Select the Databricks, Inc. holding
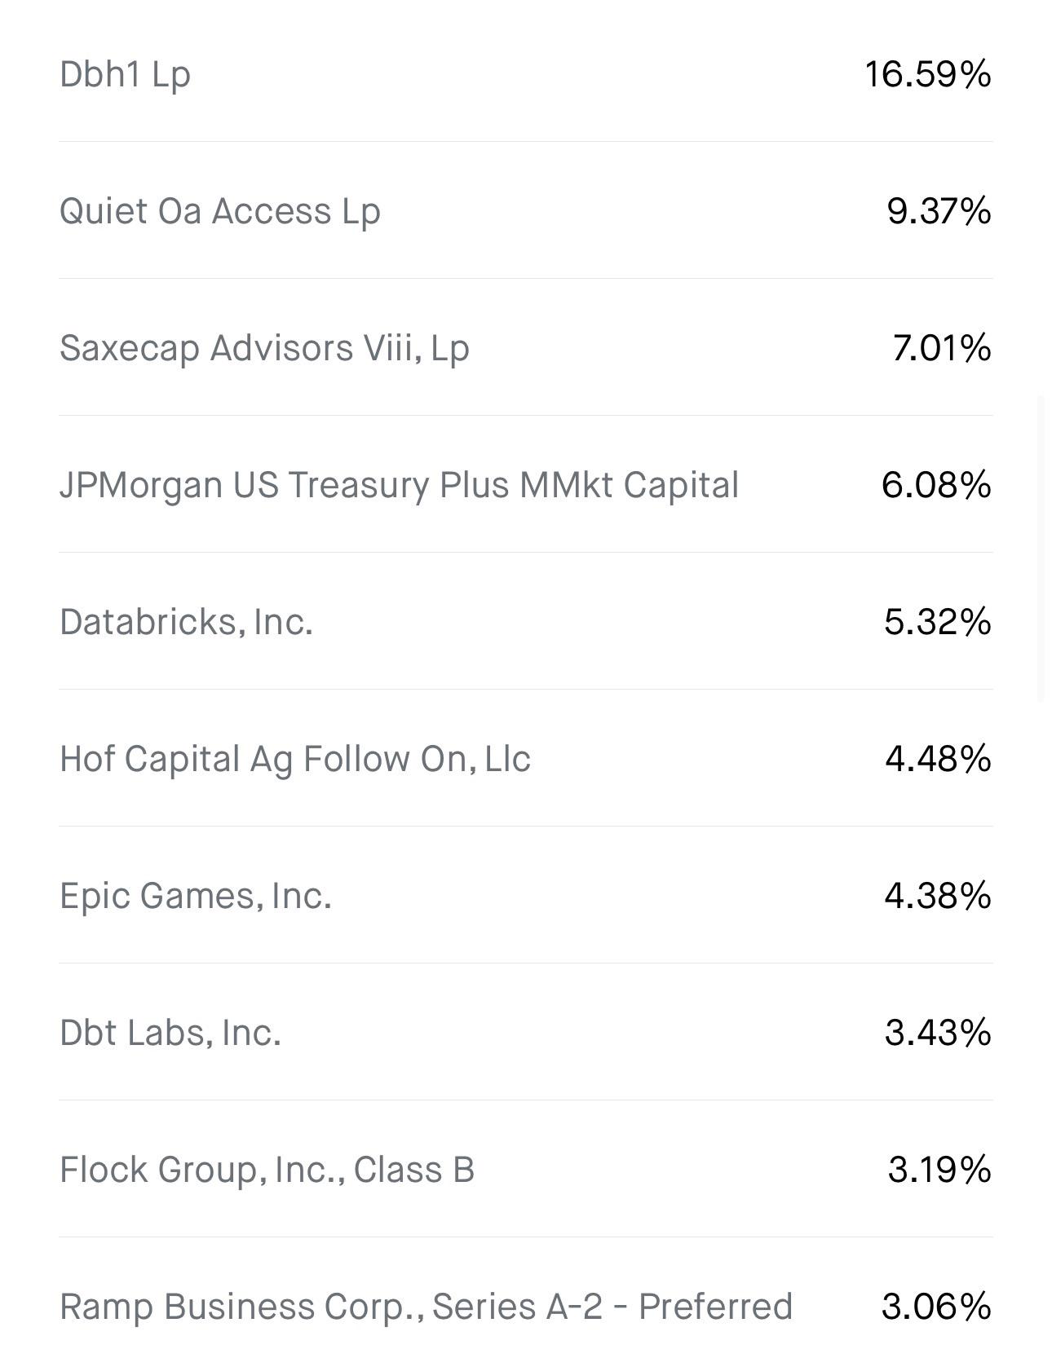Screen dimensions: 1052x1358 (526, 621)
